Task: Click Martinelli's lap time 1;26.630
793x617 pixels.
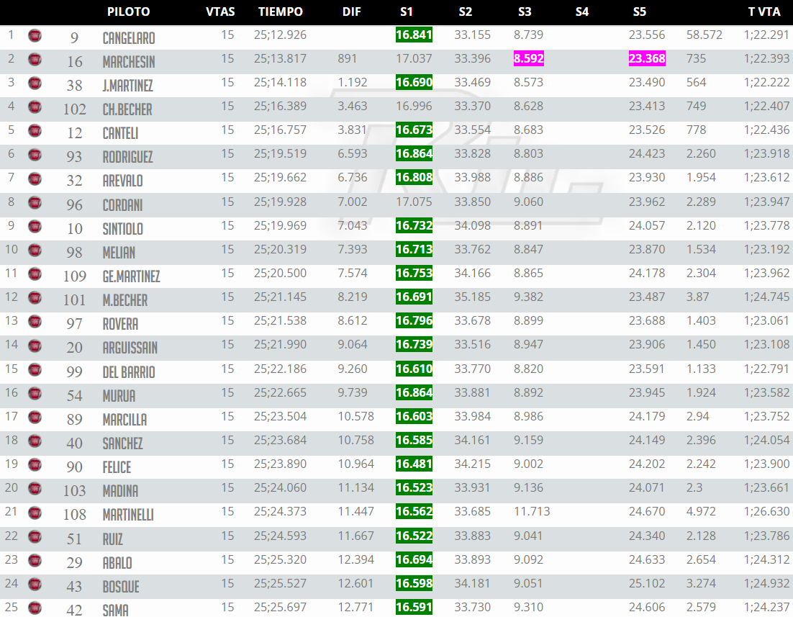Action: tap(766, 512)
